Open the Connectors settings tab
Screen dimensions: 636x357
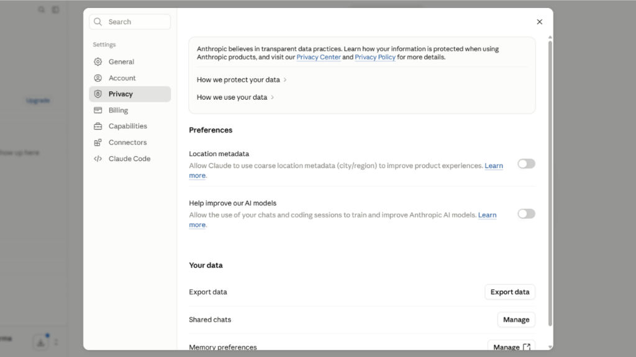130,143
